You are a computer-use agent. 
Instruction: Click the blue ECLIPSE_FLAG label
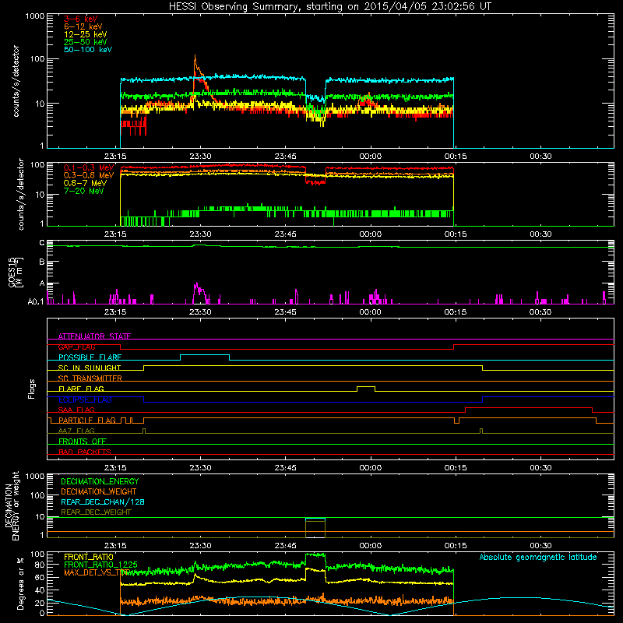coord(85,399)
